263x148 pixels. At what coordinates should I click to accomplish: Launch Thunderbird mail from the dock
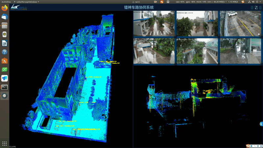[5, 17]
